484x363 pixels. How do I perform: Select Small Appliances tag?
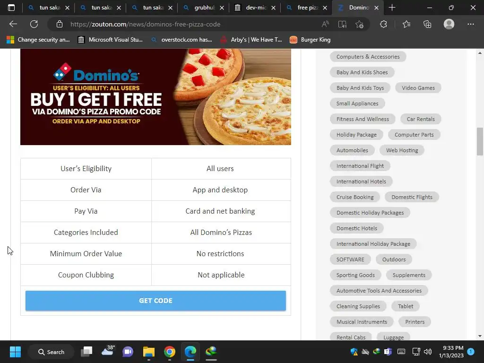tap(357, 104)
